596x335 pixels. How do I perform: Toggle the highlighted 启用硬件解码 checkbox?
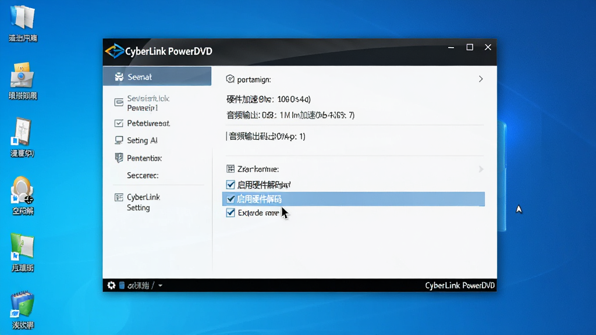230,199
